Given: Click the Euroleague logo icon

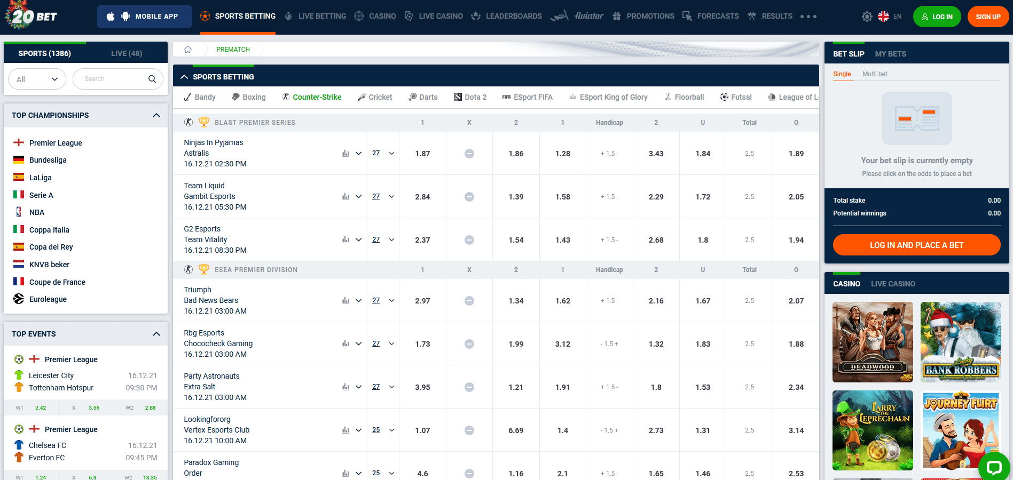Looking at the screenshot, I should point(19,299).
